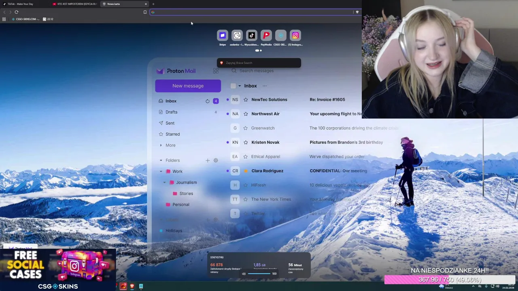Click the Free Social Cases CSGO-Skins banner
The width and height of the screenshot is (518, 291).
[58, 270]
